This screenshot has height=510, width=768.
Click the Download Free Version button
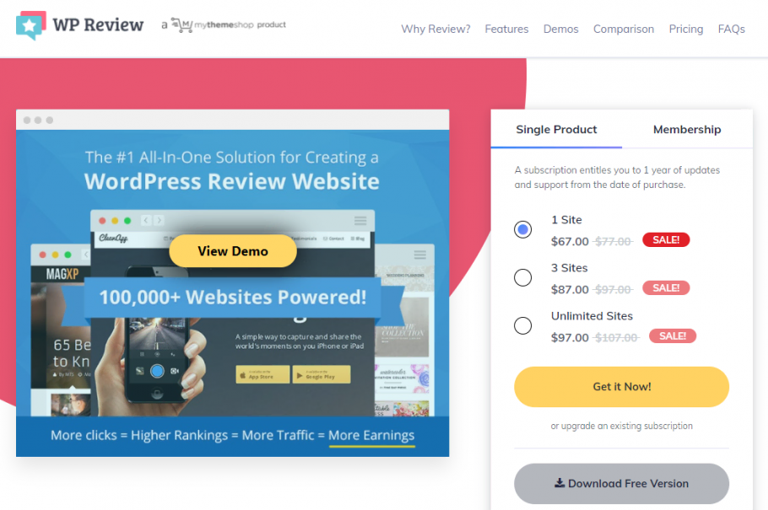point(621,484)
